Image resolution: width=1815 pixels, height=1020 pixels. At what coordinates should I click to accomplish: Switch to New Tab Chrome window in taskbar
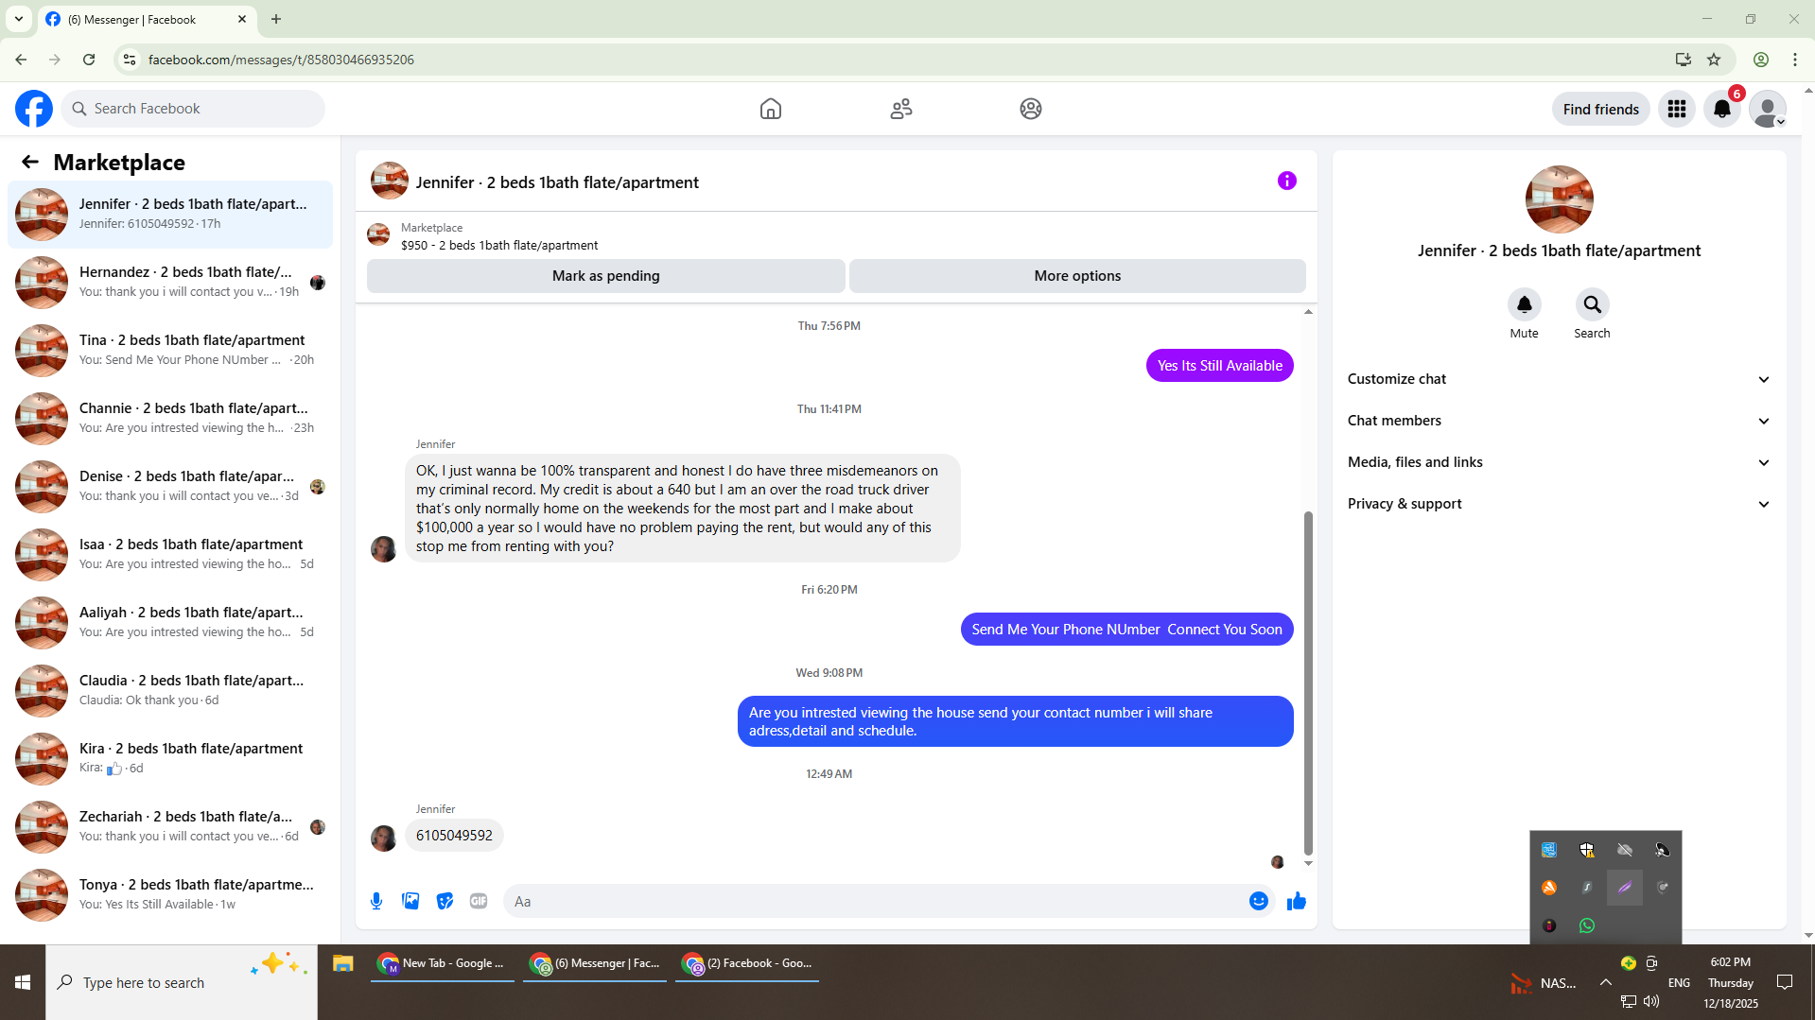tap(443, 963)
